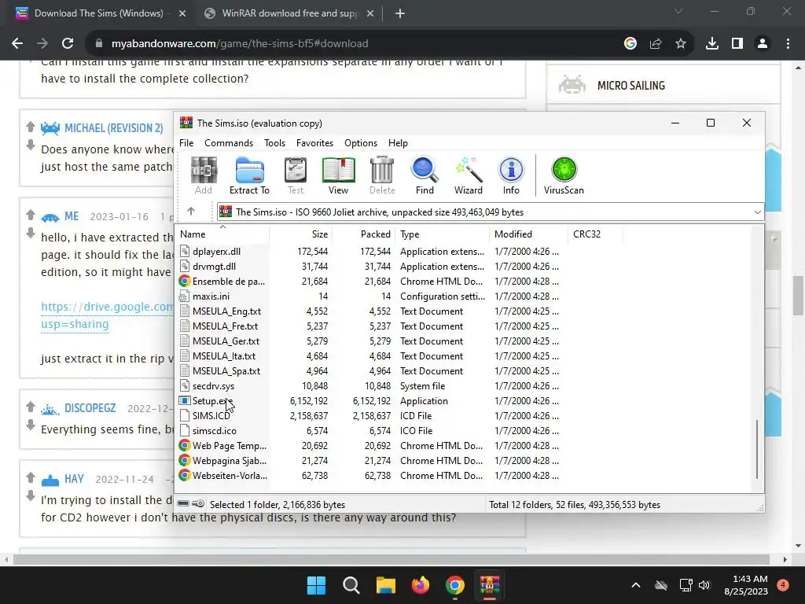Sort by Modified column header
This screenshot has height=604, width=805.
(528, 234)
